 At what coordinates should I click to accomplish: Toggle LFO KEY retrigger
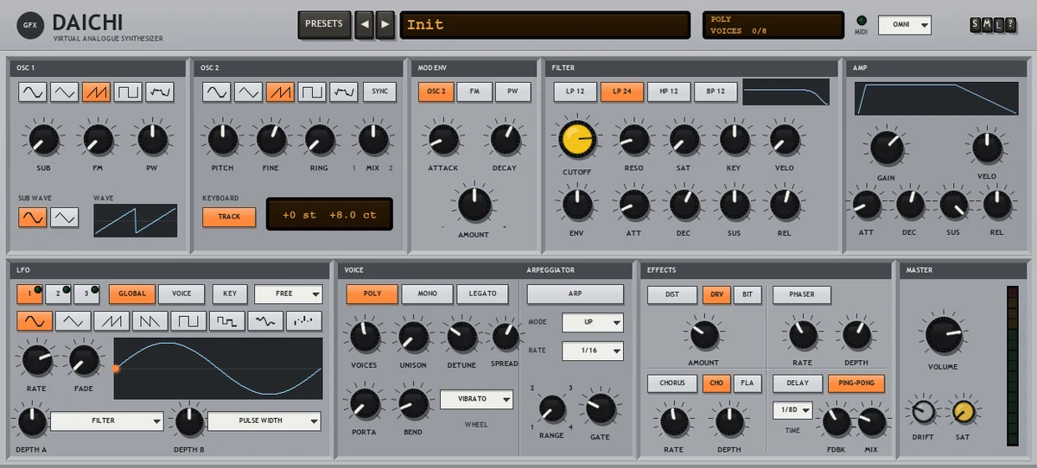coord(229,294)
